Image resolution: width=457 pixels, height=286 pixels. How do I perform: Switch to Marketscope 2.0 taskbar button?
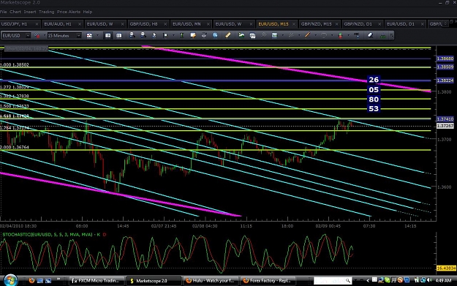click(x=154, y=281)
